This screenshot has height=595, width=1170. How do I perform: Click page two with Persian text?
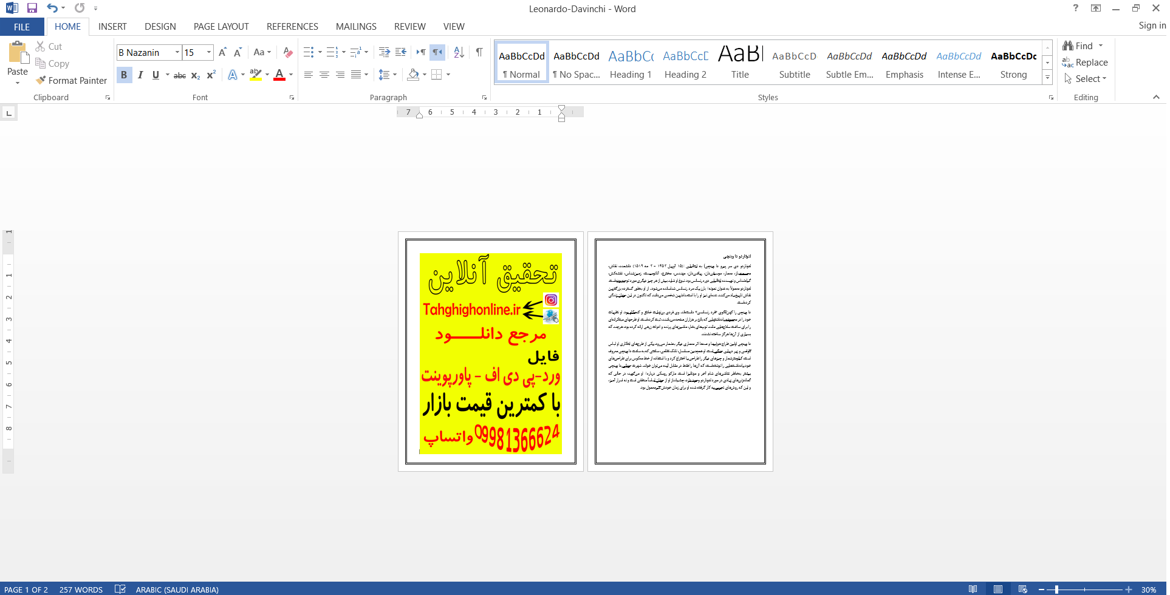click(680, 352)
